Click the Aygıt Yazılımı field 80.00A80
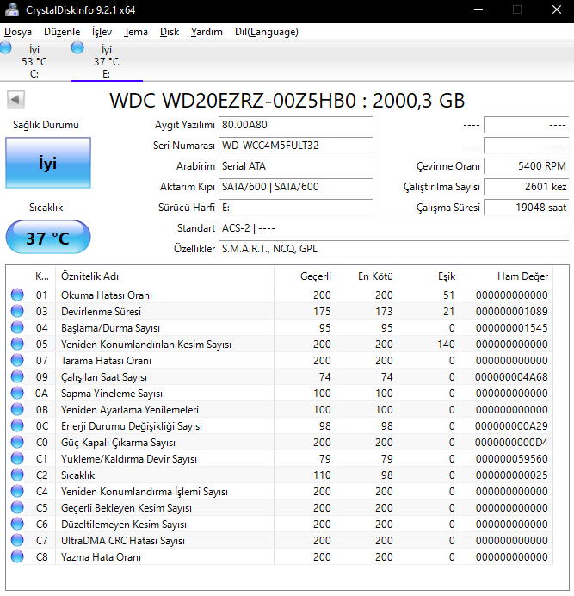Screen dimensions: 574x596 pyautogui.click(x=295, y=125)
